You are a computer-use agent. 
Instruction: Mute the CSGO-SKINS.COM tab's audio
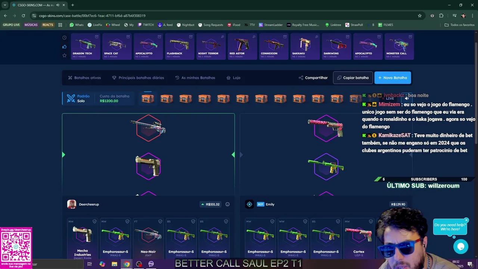click(x=58, y=5)
